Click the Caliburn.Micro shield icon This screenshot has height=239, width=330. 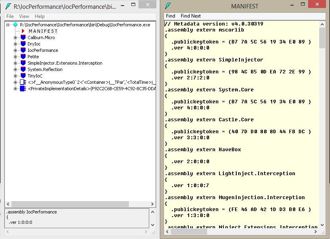point(23,38)
